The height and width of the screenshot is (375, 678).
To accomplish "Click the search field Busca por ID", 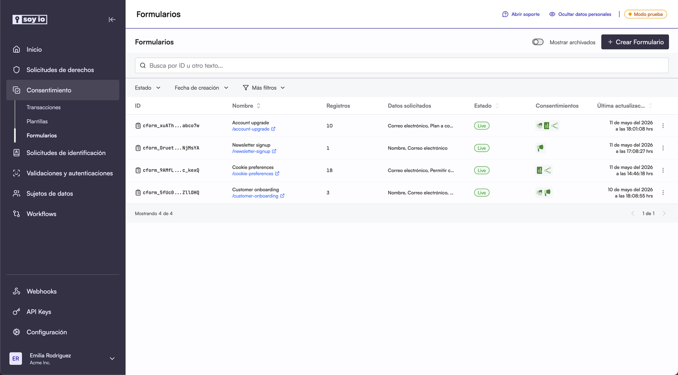I will tap(401, 65).
